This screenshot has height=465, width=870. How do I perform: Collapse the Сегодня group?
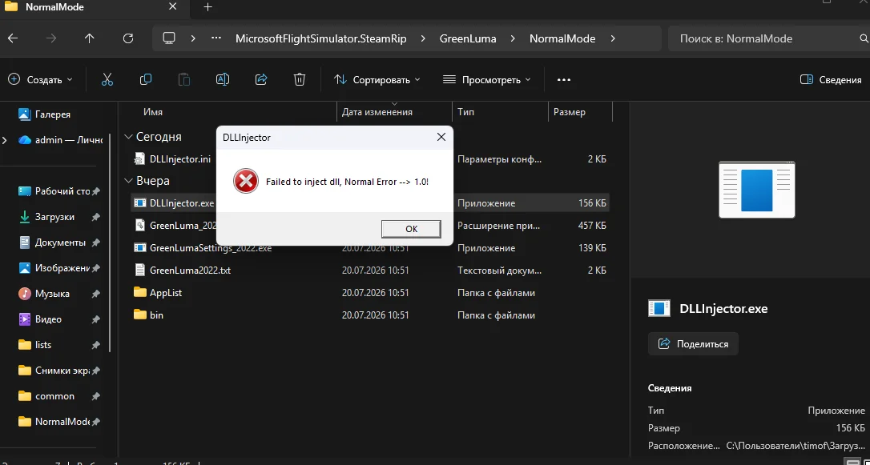pos(129,137)
